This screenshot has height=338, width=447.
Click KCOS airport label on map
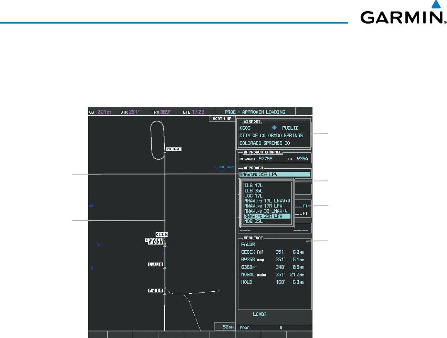[x=161, y=234]
